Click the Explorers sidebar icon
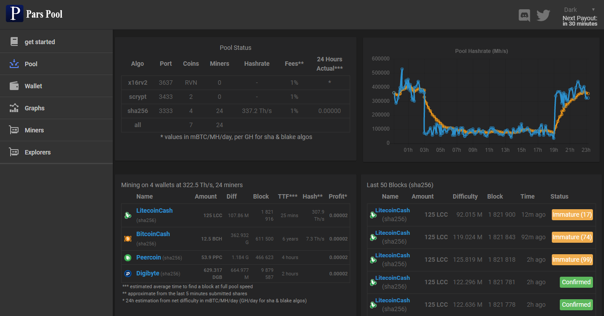Screen dimensions: 604x316 pos(14,152)
